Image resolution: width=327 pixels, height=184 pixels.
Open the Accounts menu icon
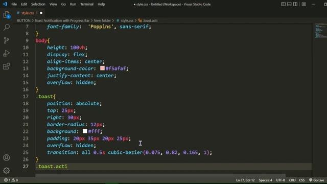pyautogui.click(x=7, y=158)
